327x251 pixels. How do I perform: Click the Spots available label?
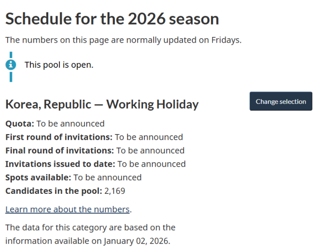coord(38,178)
